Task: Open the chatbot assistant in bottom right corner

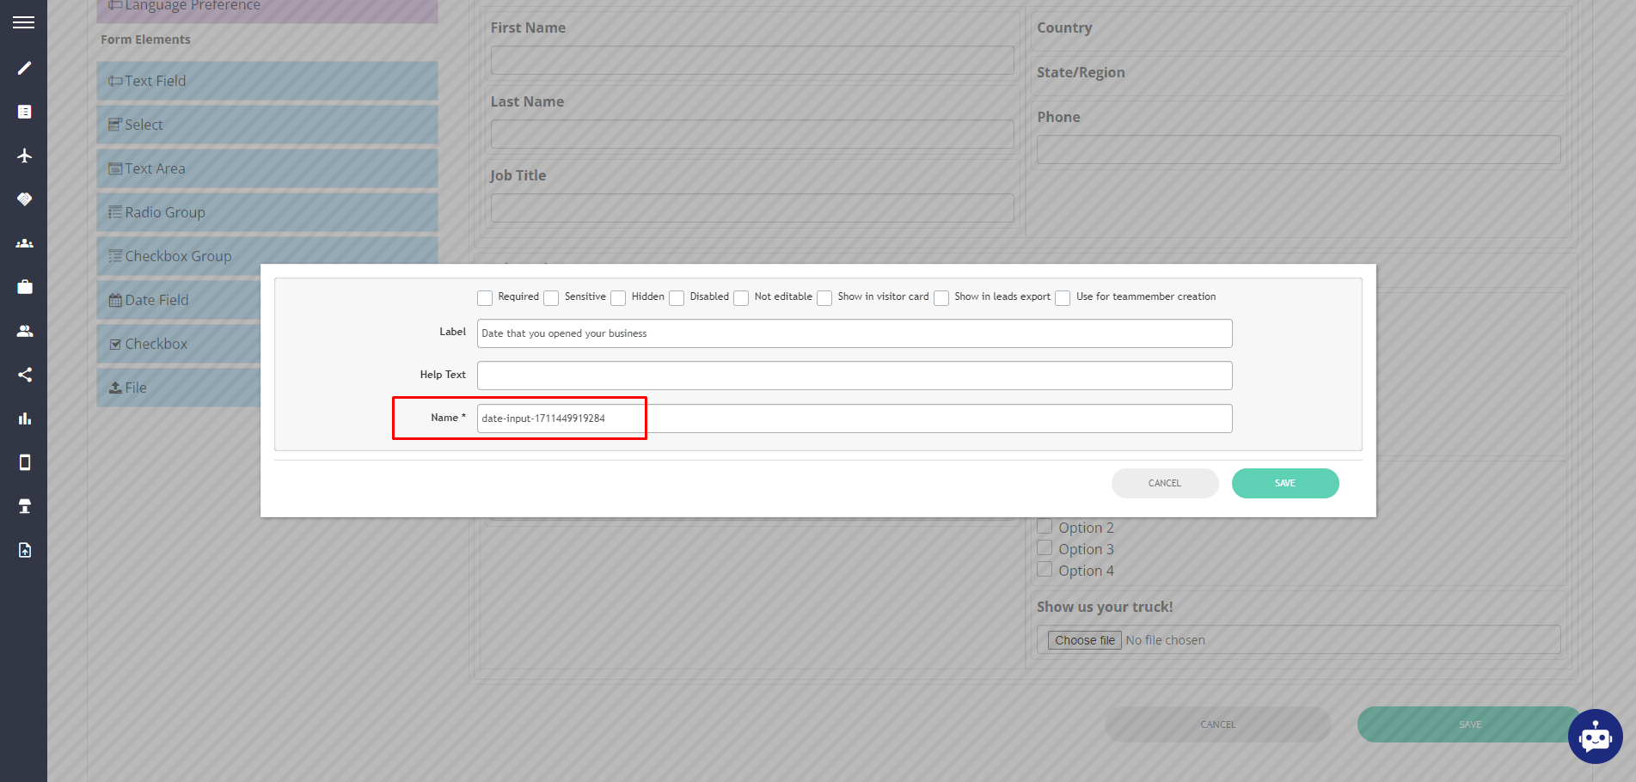Action: [x=1595, y=736]
